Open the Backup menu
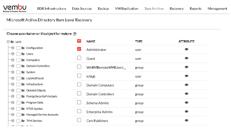This screenshot has width=231, height=130. pyautogui.click(x=103, y=9)
